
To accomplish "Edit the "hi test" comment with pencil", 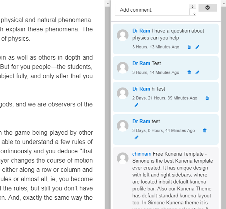I will pyautogui.click(x=136, y=105).
